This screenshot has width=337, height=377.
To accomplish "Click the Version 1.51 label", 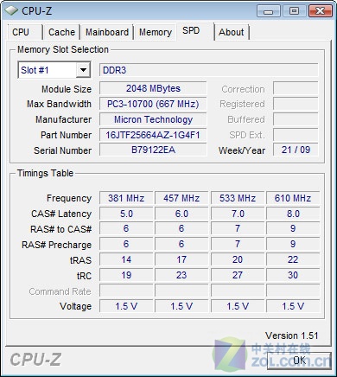I will pyautogui.click(x=291, y=335).
